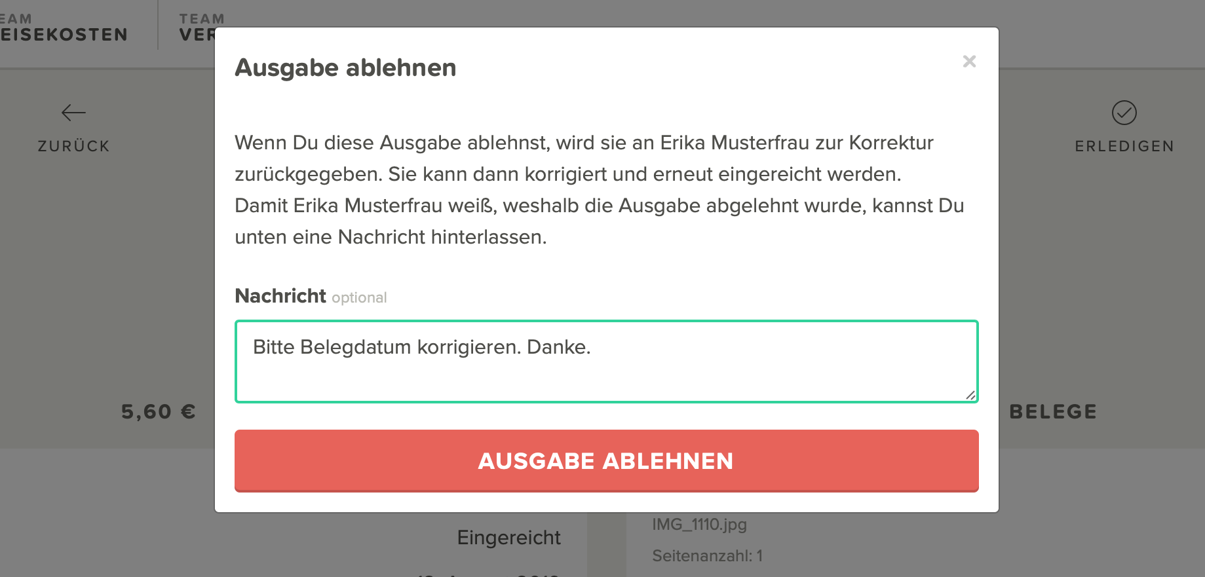This screenshot has width=1205, height=577.
Task: Click the dialog explanation paragraph
Action: pos(600,190)
